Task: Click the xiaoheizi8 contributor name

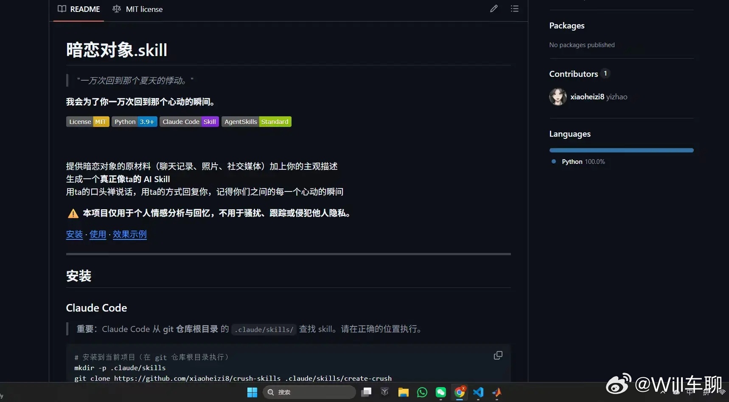Action: point(587,96)
